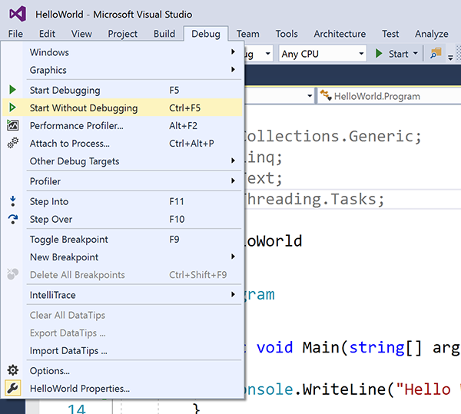
Task: Open the left navigation bar dropdown arrow
Action: 310,96
